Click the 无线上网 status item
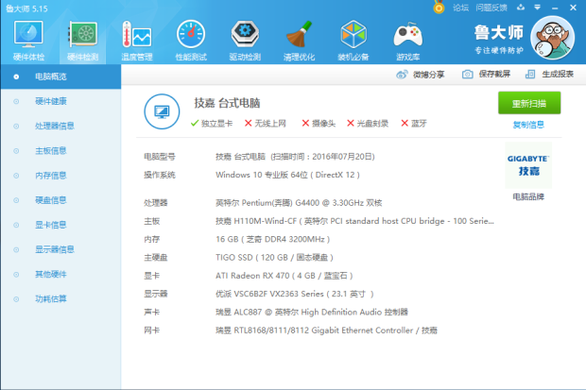This screenshot has height=390, width=586. click(265, 124)
